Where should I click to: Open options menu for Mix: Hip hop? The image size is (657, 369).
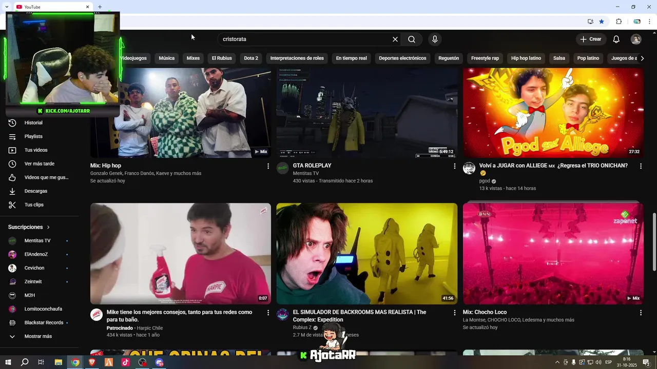268,166
